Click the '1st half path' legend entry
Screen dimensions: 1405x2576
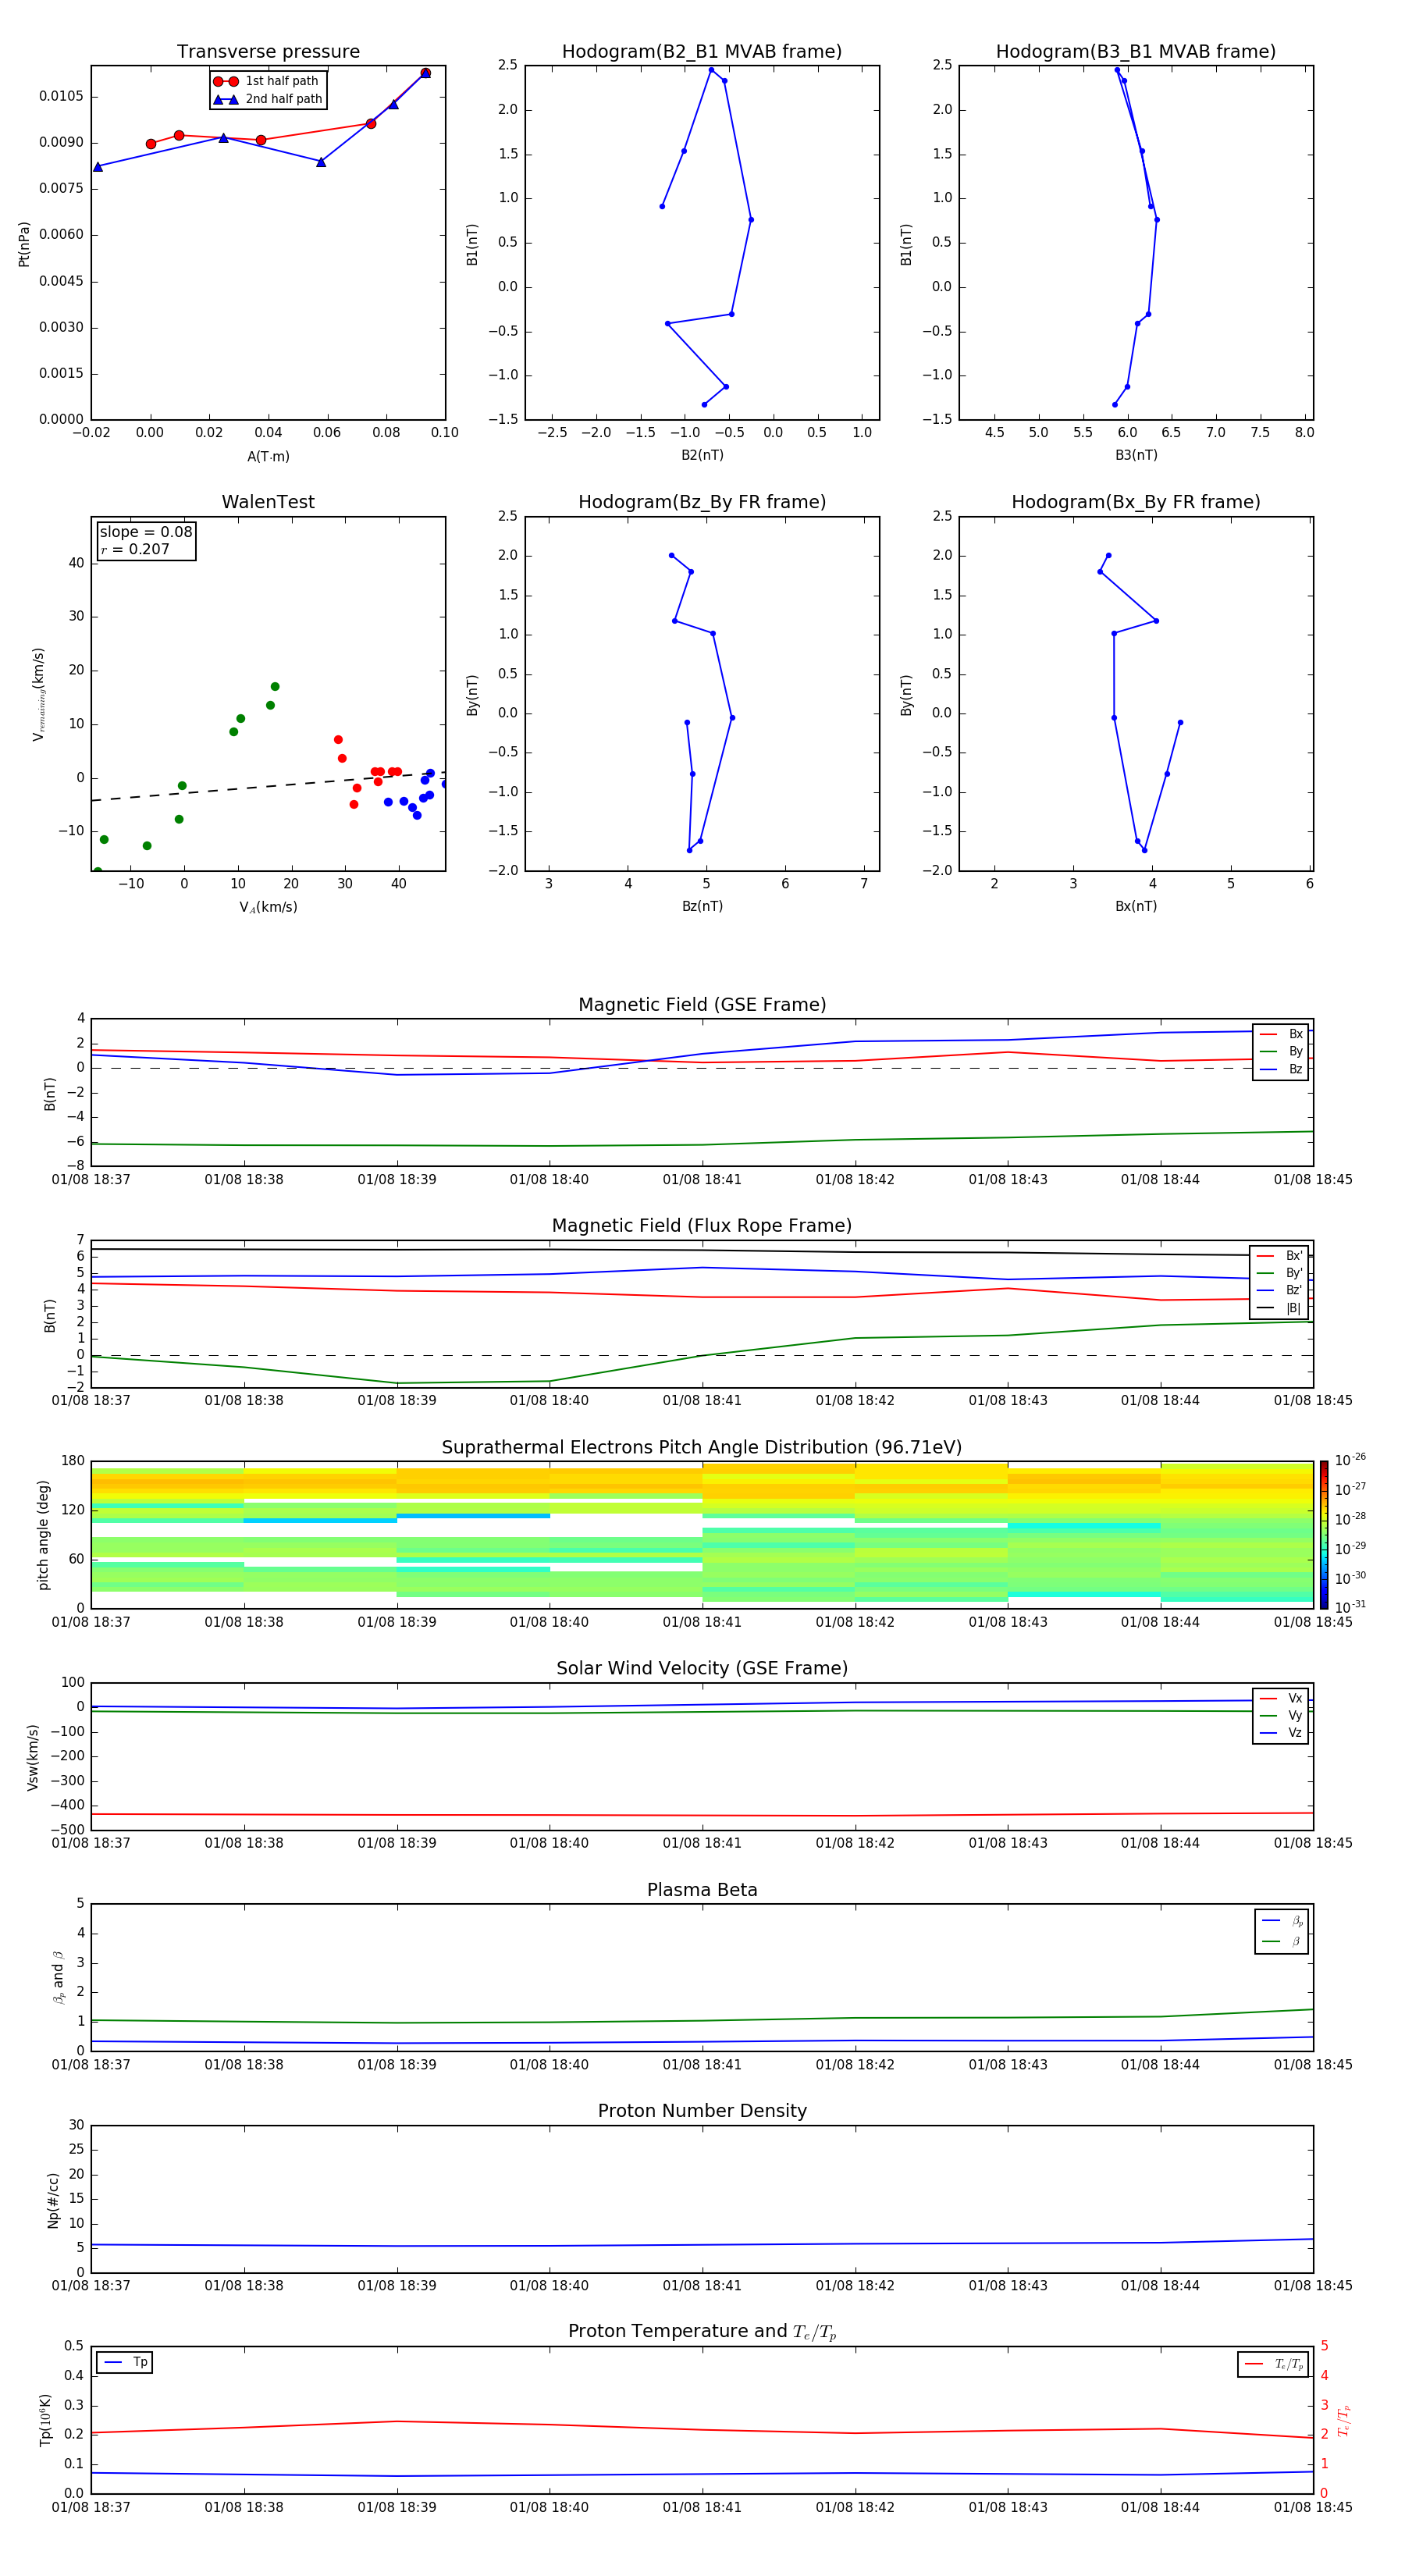click(267, 81)
